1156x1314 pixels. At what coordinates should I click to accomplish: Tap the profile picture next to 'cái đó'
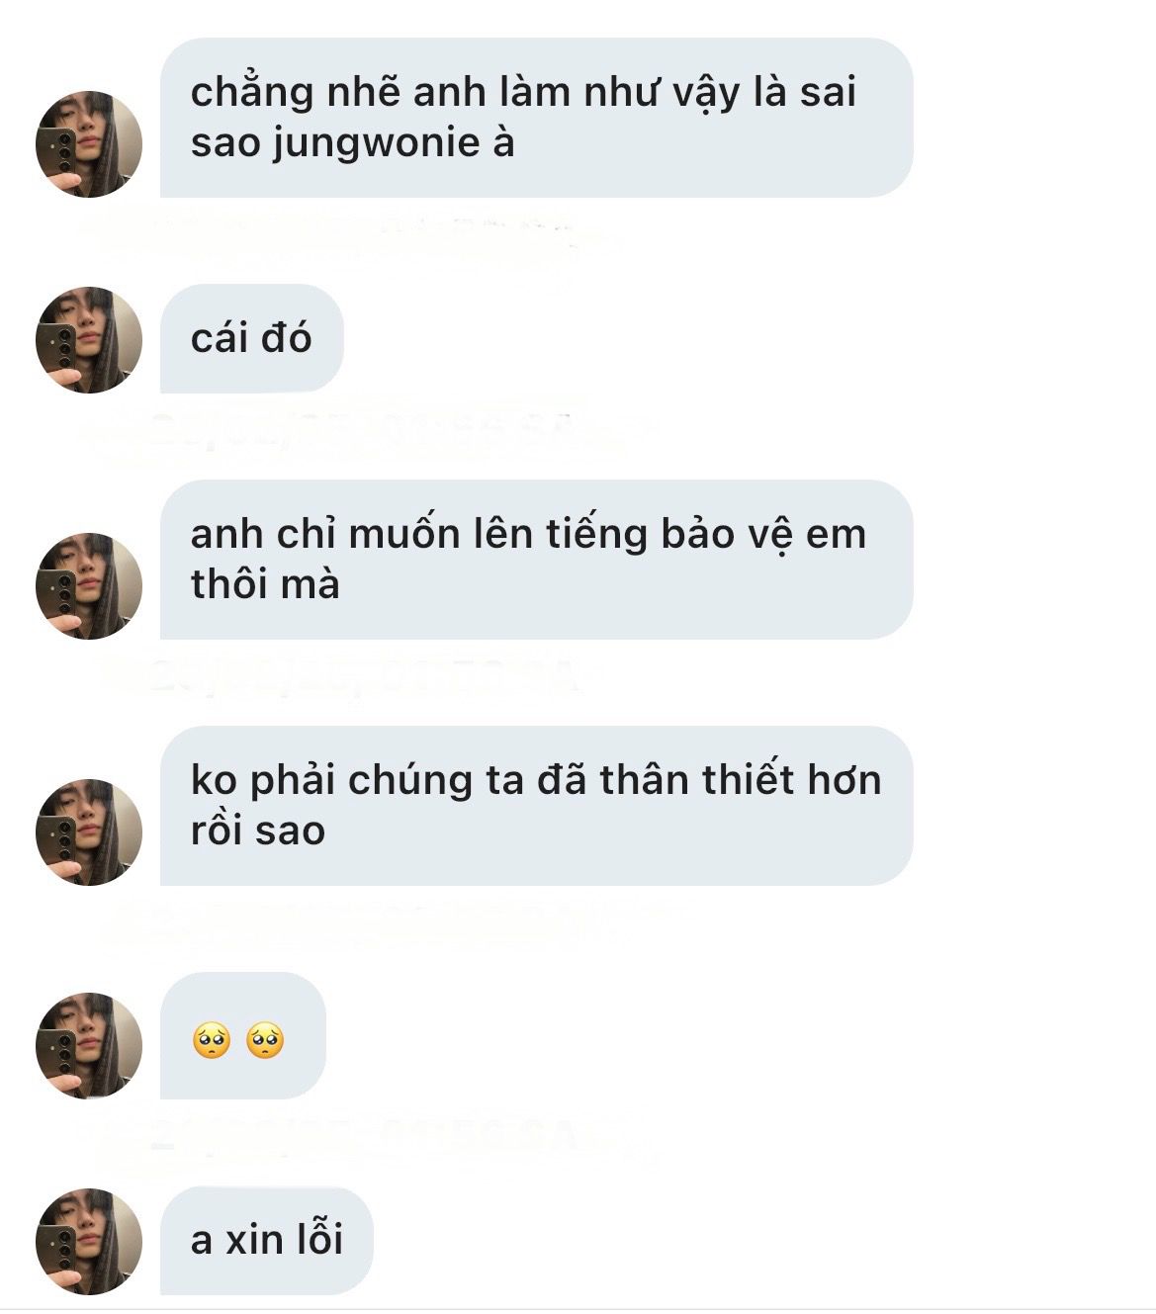(89, 340)
